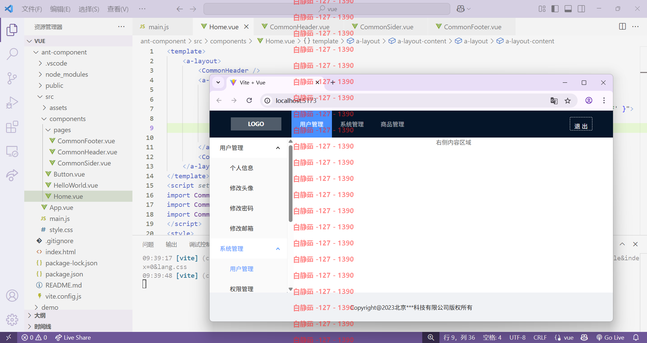Open the Explorer view in activity bar
647x343 pixels.
tap(12, 30)
